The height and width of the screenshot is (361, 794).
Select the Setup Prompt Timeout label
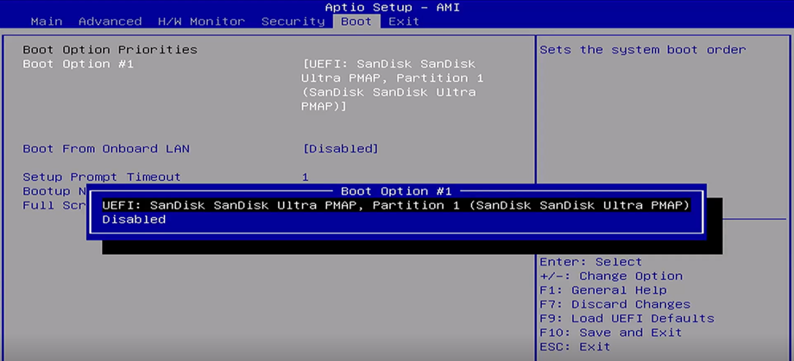(x=101, y=177)
